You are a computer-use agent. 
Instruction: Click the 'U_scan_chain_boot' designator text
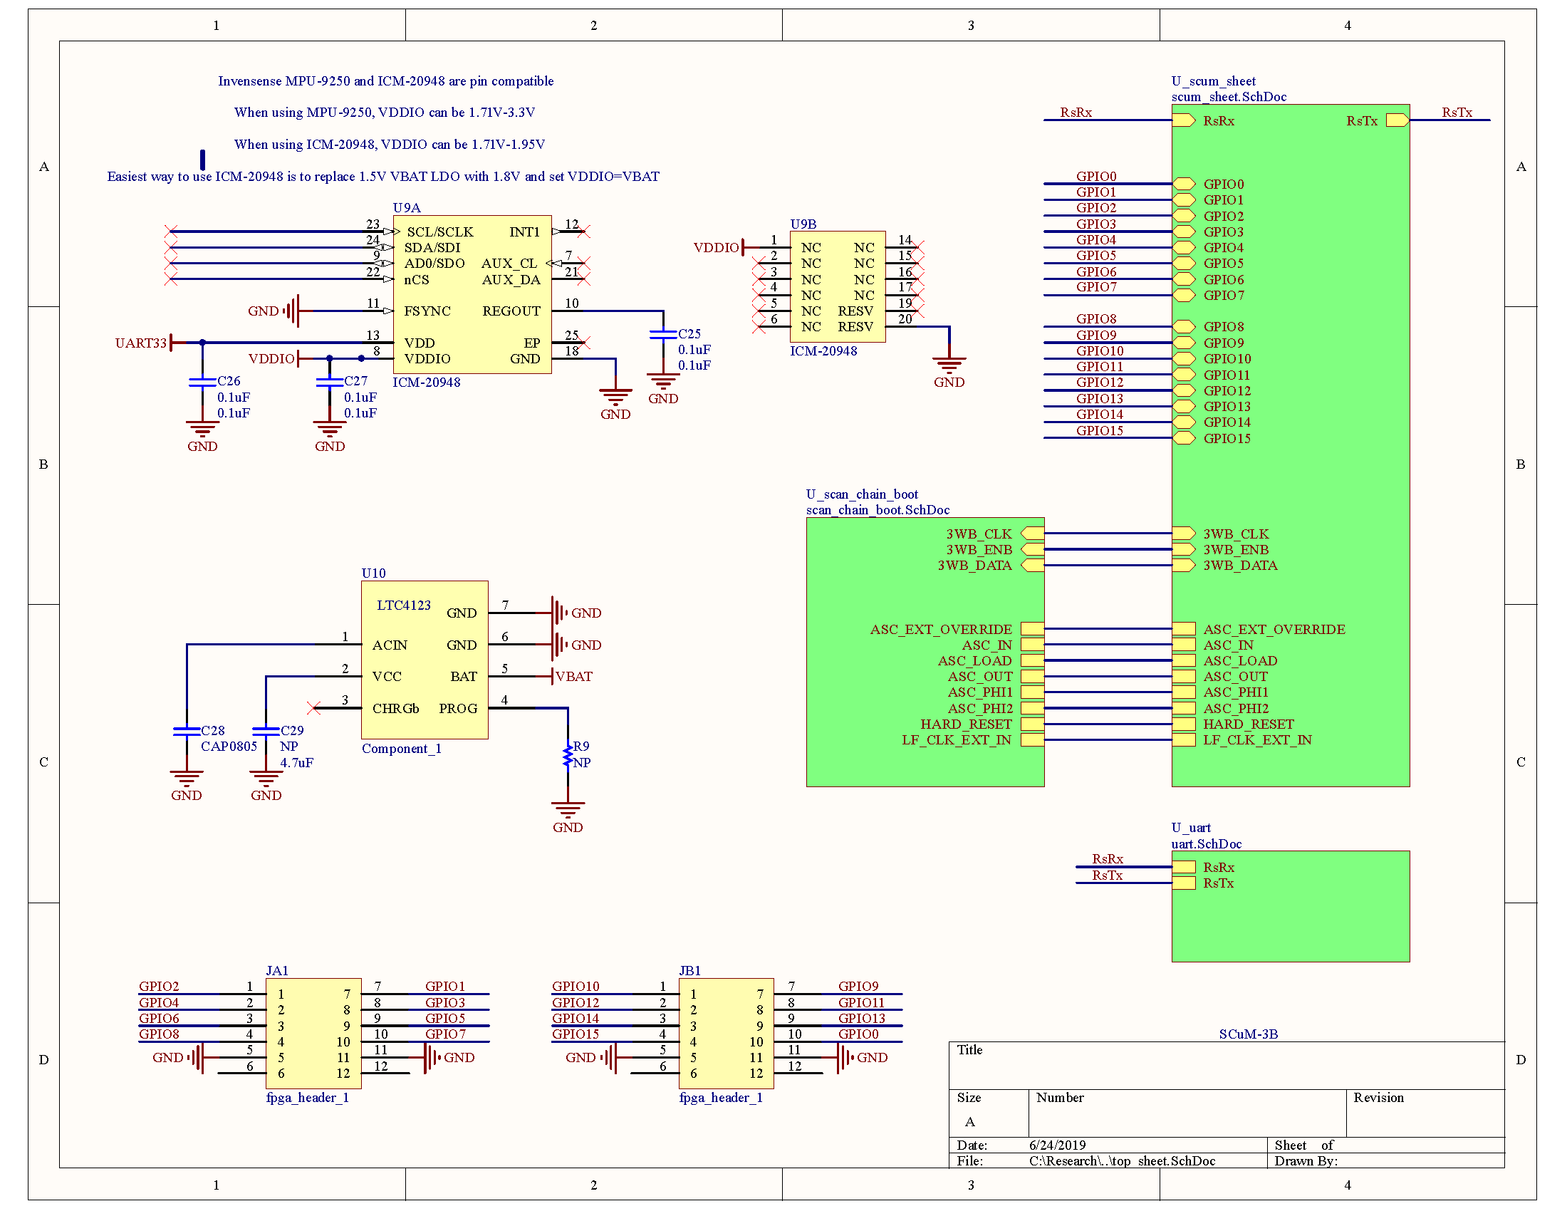pyautogui.click(x=862, y=494)
